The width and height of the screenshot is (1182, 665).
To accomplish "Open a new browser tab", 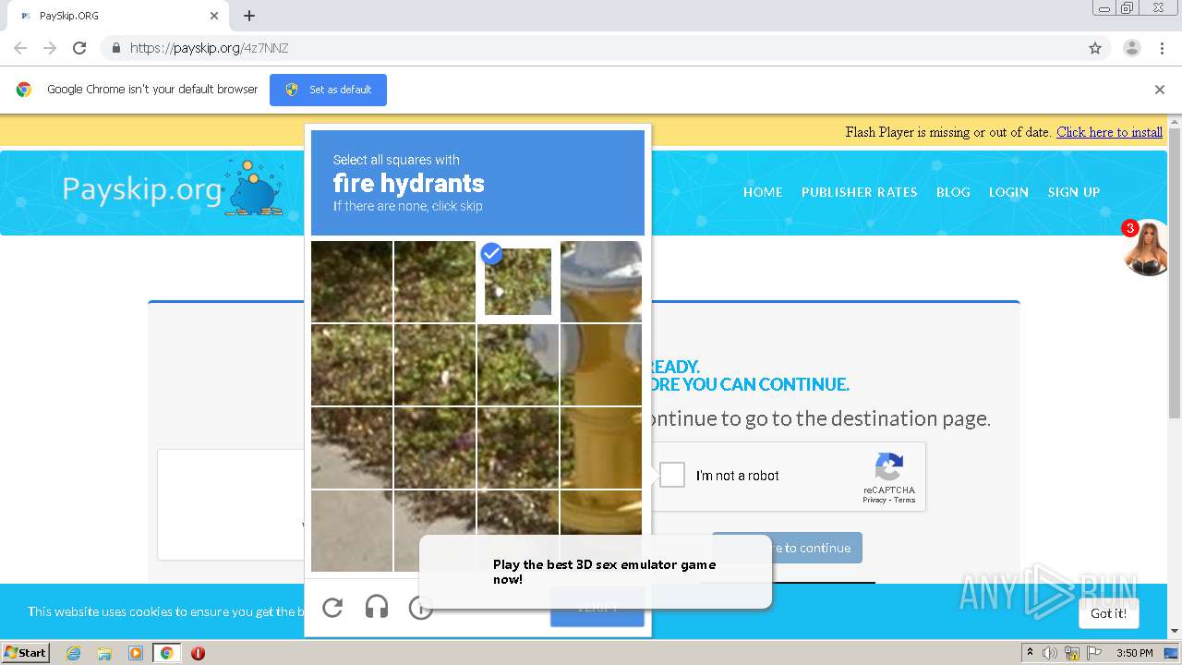I will click(249, 16).
